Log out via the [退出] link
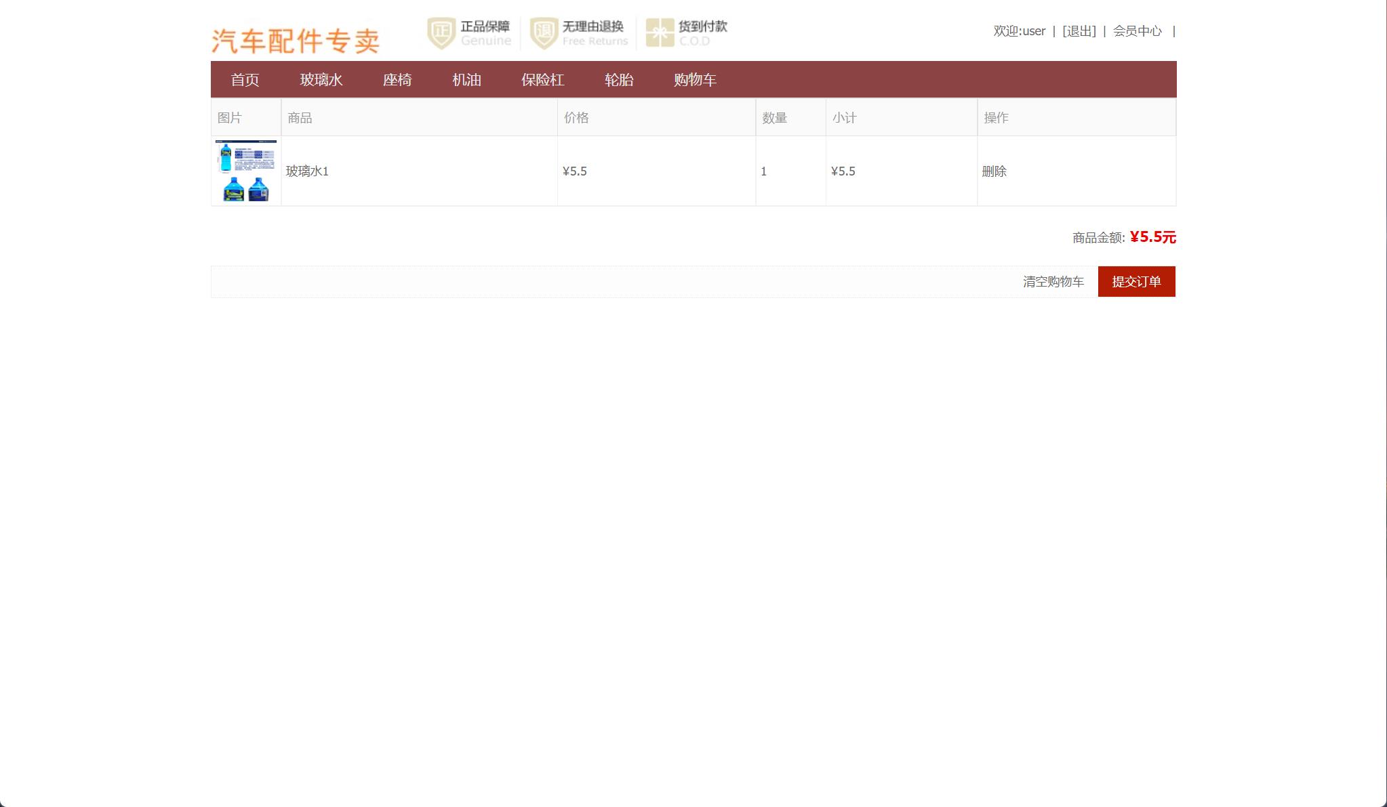This screenshot has height=807, width=1387. pyautogui.click(x=1079, y=31)
